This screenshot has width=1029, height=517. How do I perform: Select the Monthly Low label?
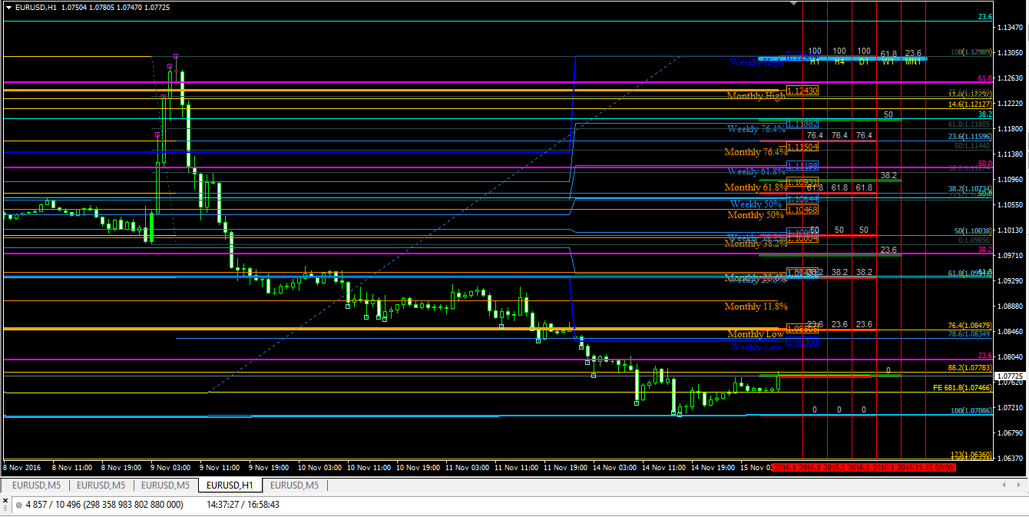pos(756,334)
